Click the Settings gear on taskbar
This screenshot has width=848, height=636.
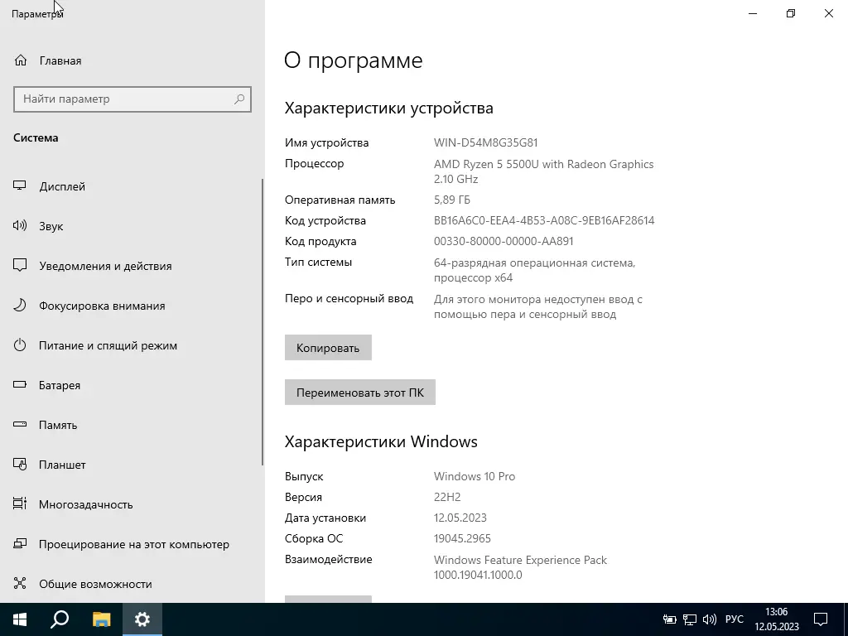point(142,619)
